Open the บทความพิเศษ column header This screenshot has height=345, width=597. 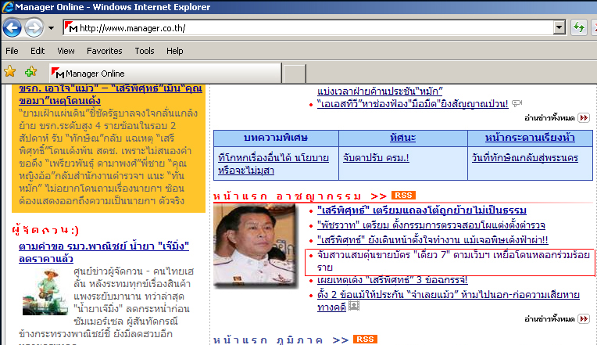276,138
